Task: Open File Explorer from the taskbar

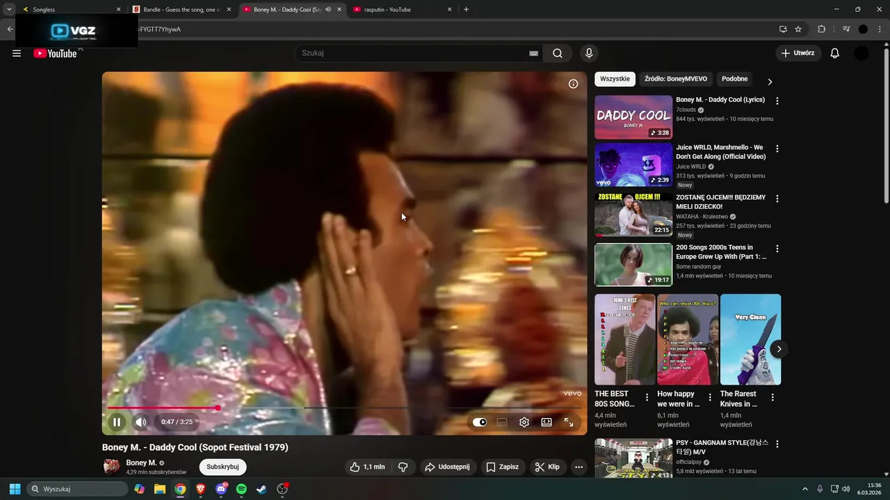Action: pos(160,489)
